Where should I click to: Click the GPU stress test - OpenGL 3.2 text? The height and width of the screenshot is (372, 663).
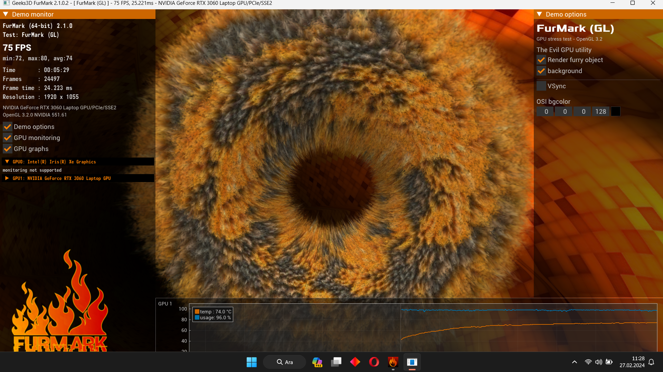click(x=569, y=39)
